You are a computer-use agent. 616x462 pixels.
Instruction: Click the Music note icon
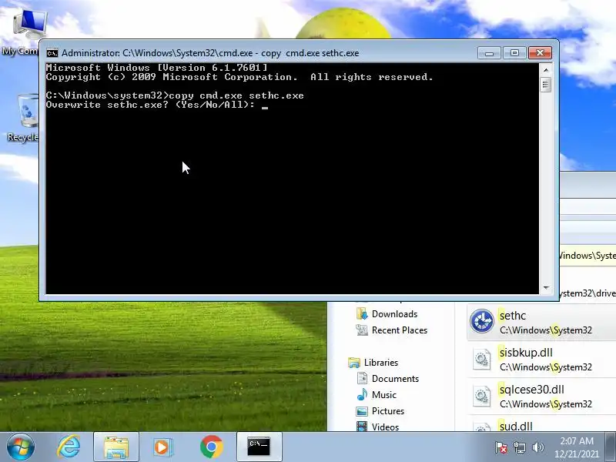pos(362,394)
